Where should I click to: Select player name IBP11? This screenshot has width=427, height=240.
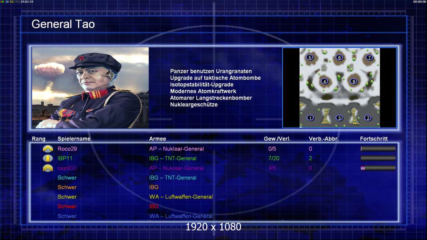[x=65, y=158]
